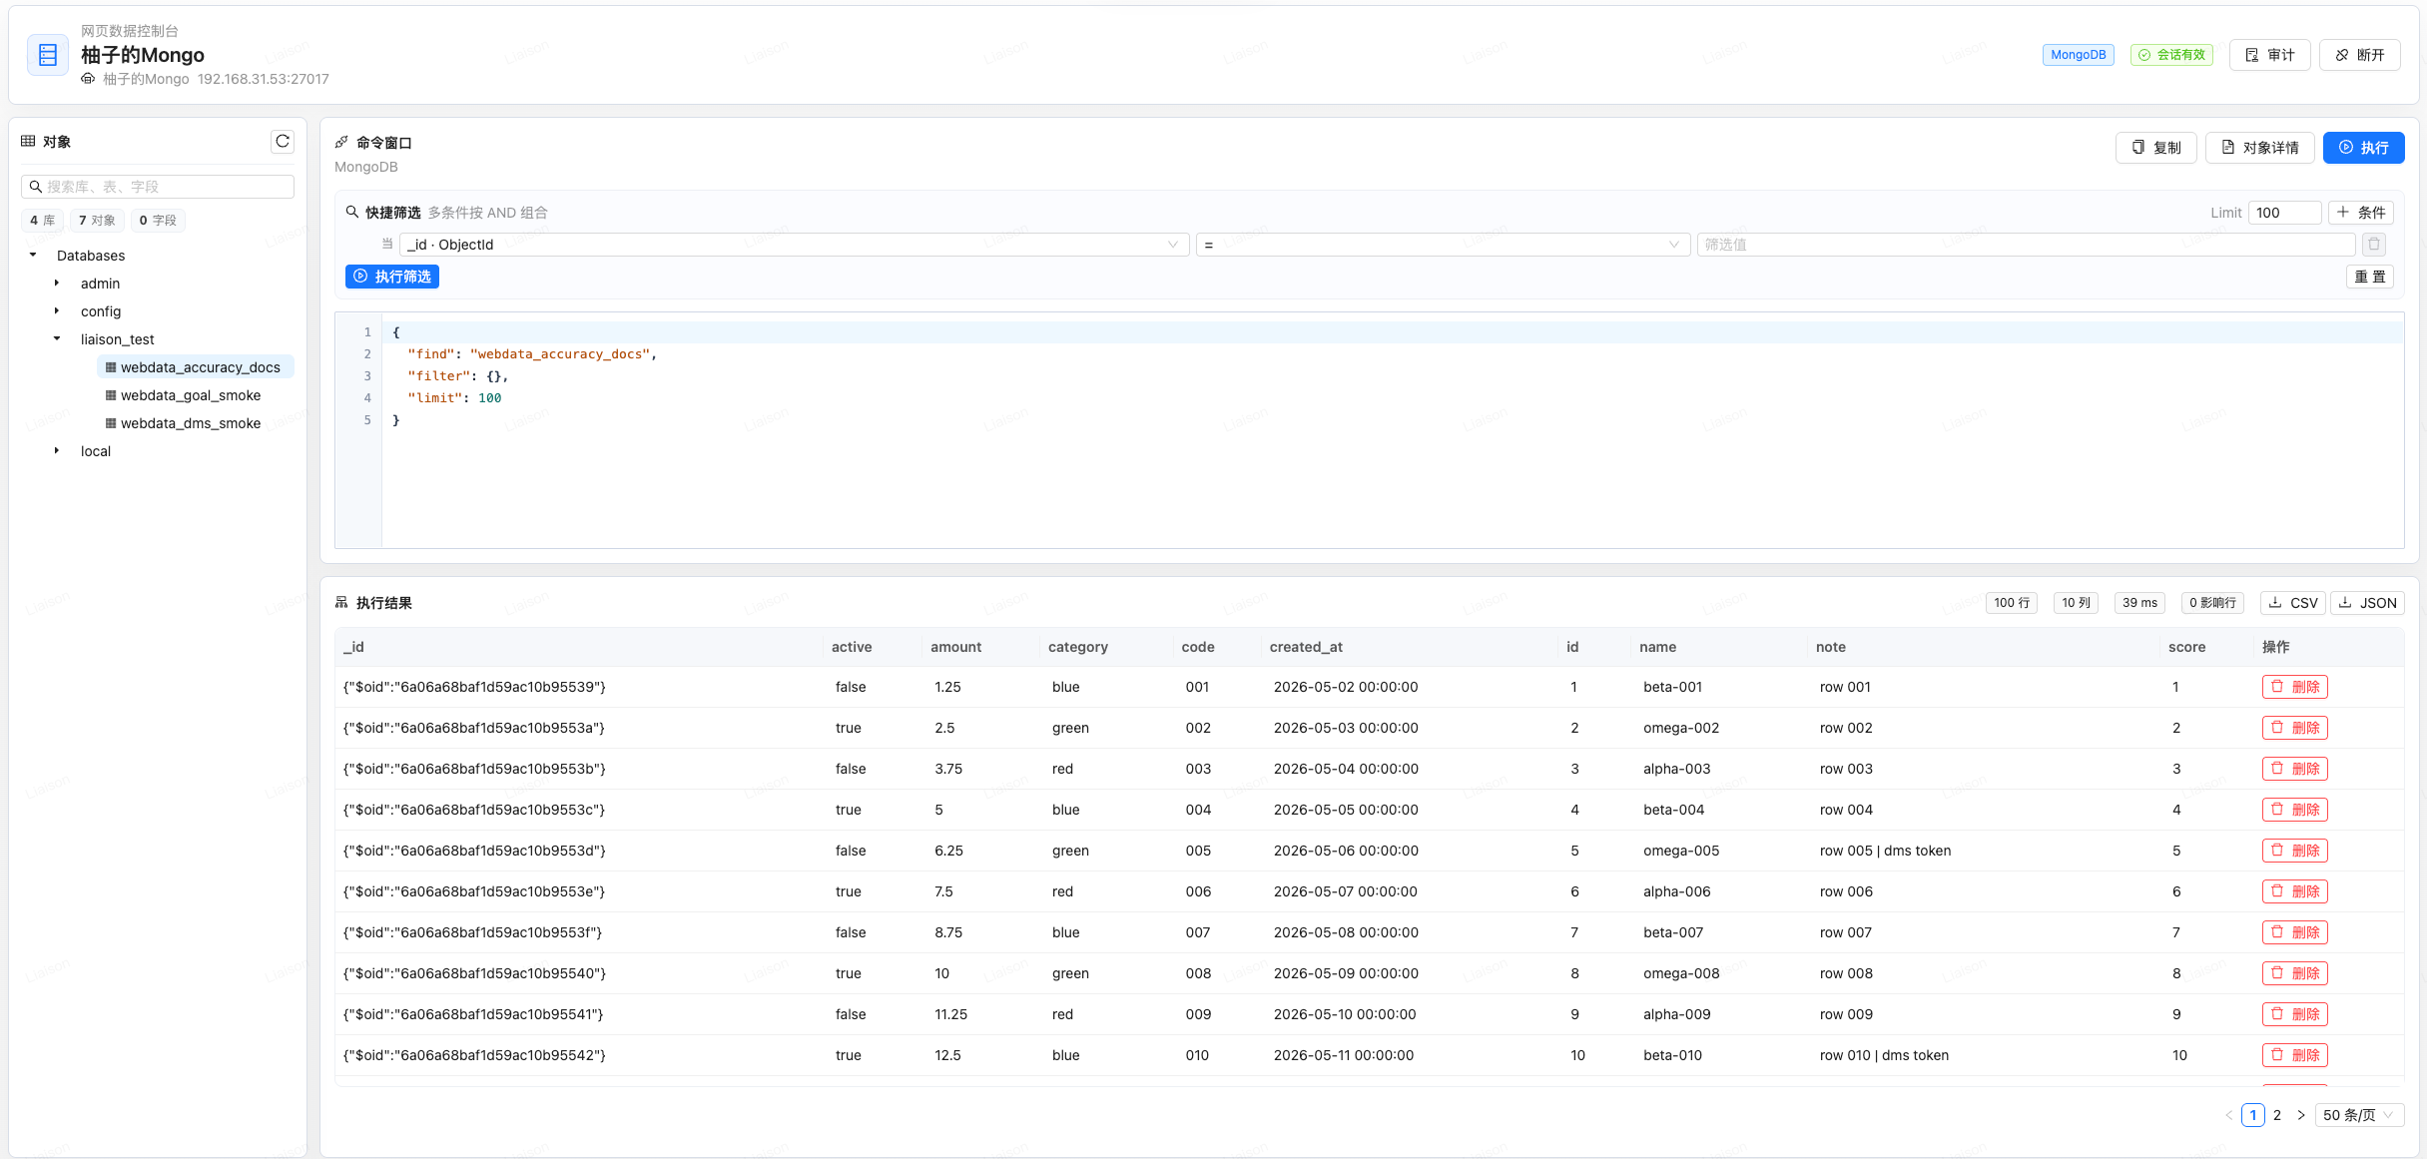Delete row alpha-009

click(2294, 1014)
